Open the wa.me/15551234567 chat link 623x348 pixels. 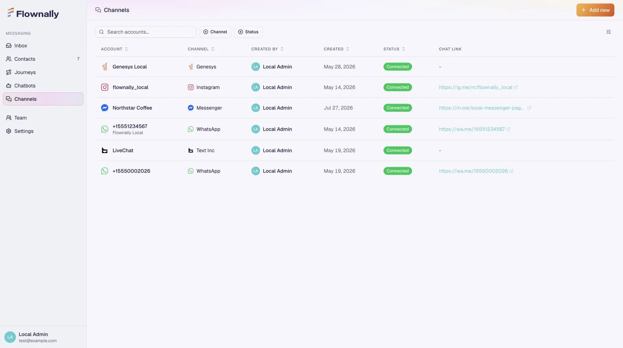click(x=472, y=129)
